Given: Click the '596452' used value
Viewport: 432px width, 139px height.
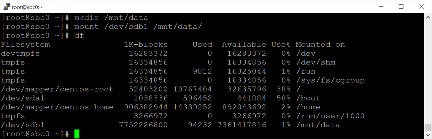Looking at the screenshot, I should click(198, 98).
